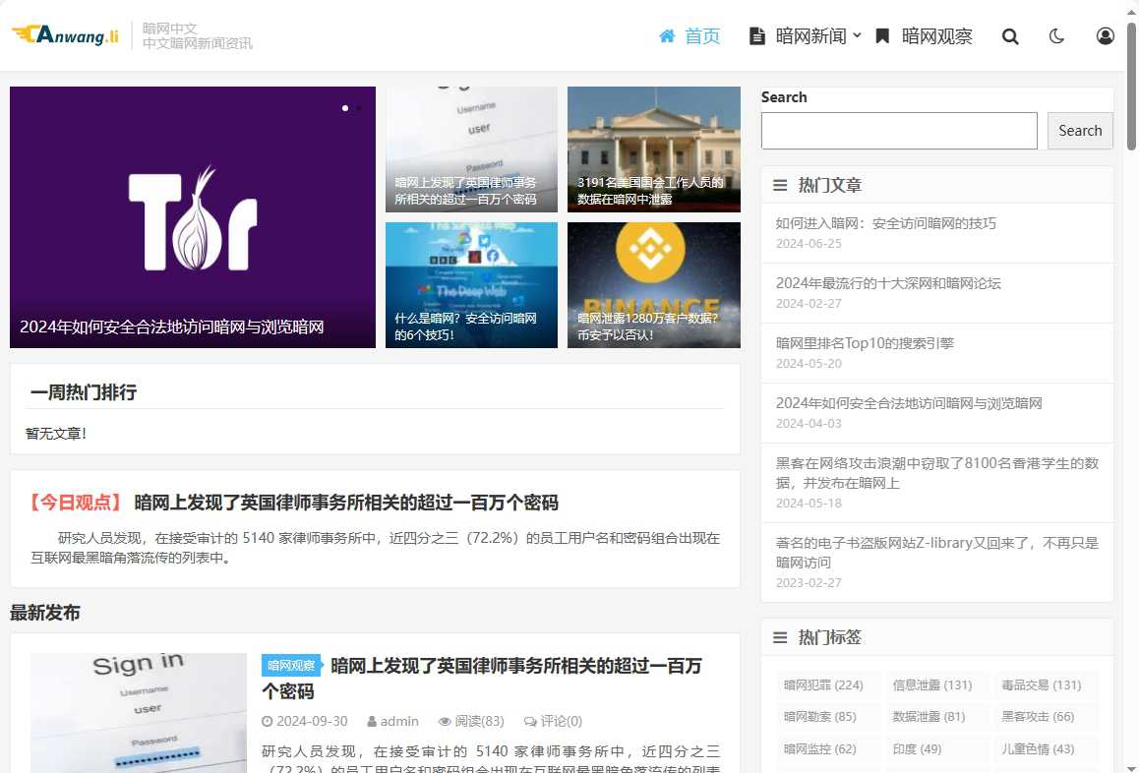Open the latest post title about 一百万个密码
The image size is (1139, 773).
pos(482,679)
